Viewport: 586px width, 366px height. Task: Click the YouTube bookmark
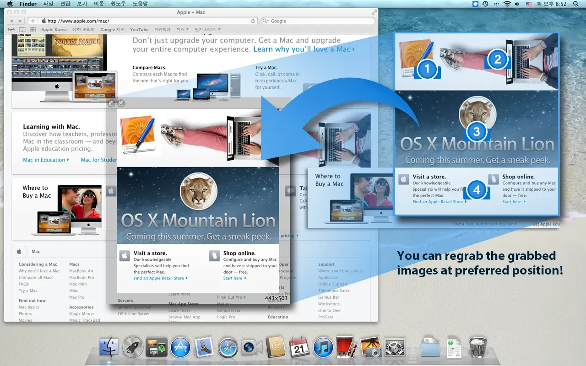click(x=139, y=30)
